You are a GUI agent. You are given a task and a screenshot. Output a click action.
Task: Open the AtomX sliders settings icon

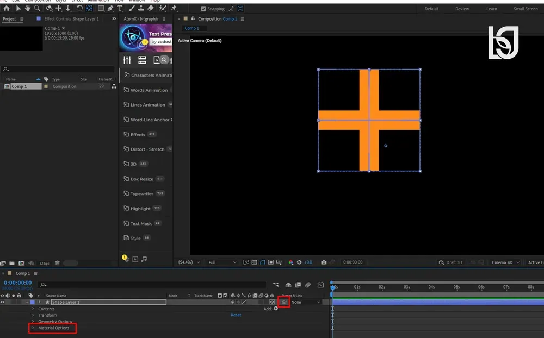point(127,60)
